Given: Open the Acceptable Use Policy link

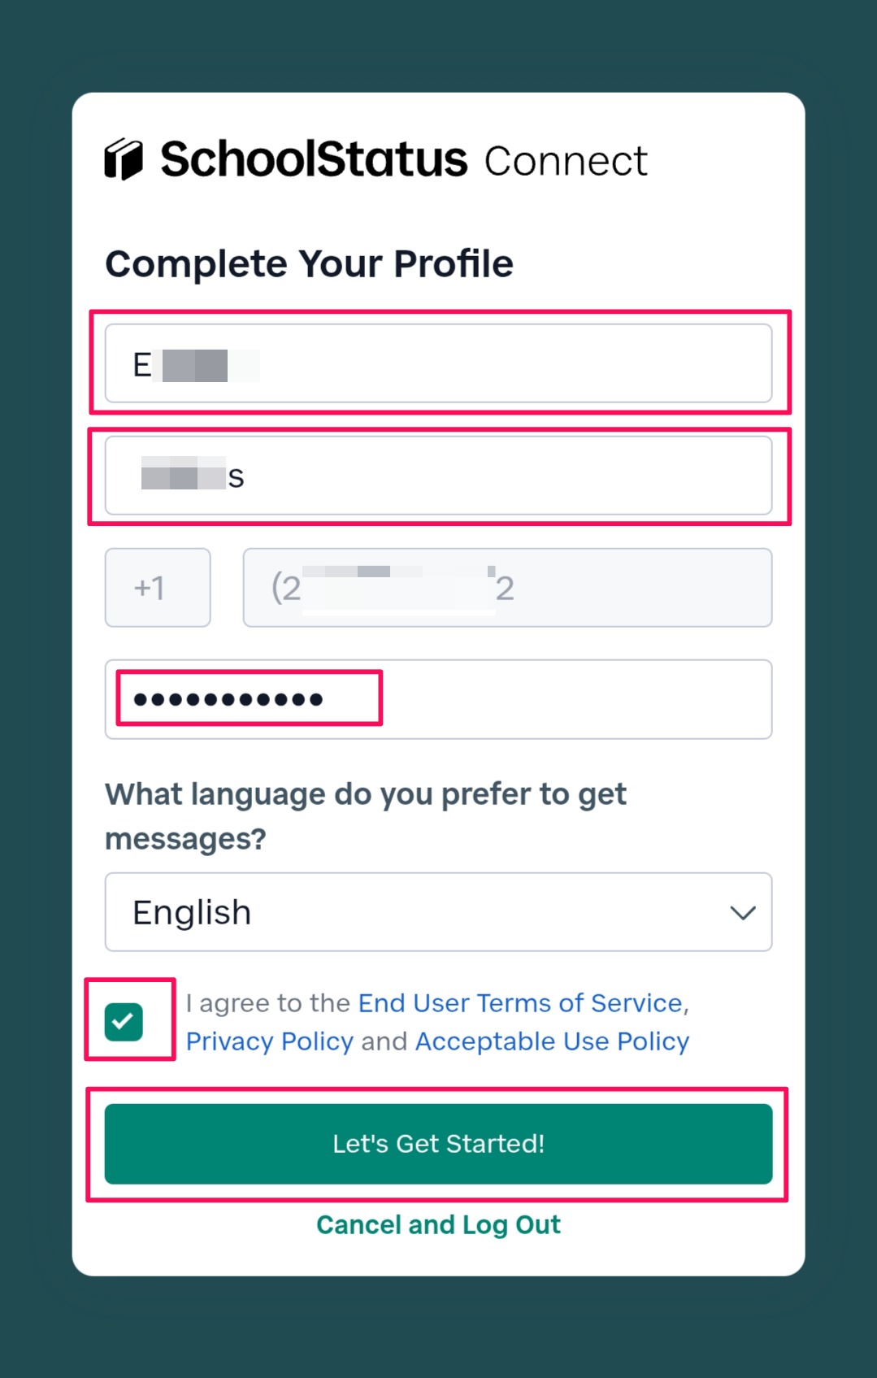Looking at the screenshot, I should tap(552, 1041).
